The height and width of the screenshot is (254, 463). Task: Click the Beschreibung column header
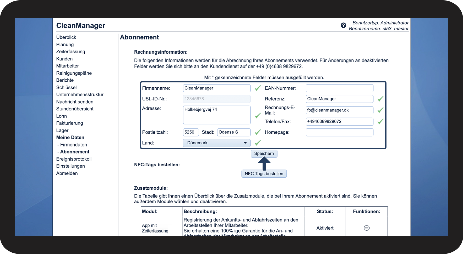[x=243, y=211]
